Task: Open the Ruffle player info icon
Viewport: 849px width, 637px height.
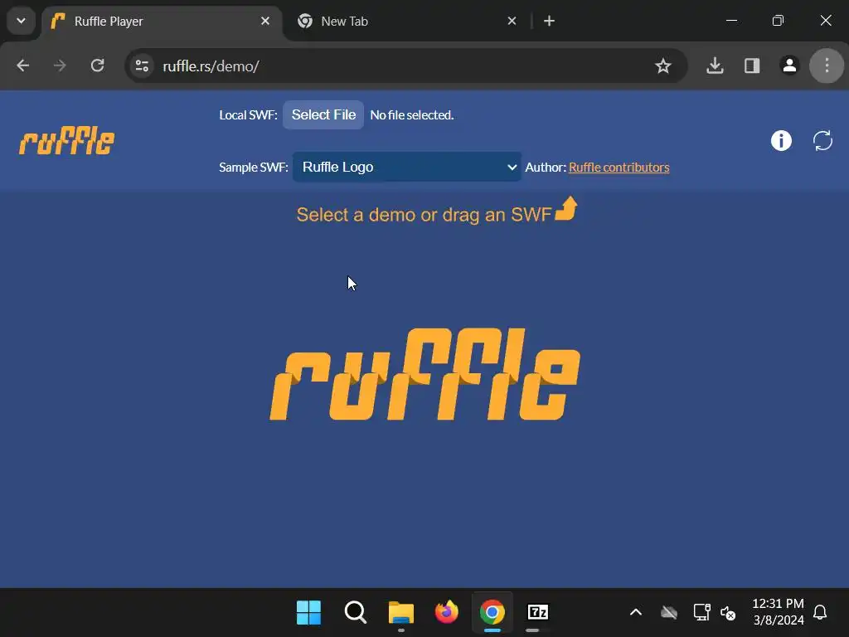Action: 781,141
